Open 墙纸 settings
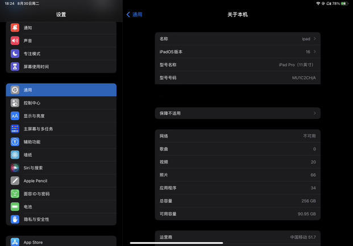This screenshot has height=246, width=353. click(x=61, y=155)
